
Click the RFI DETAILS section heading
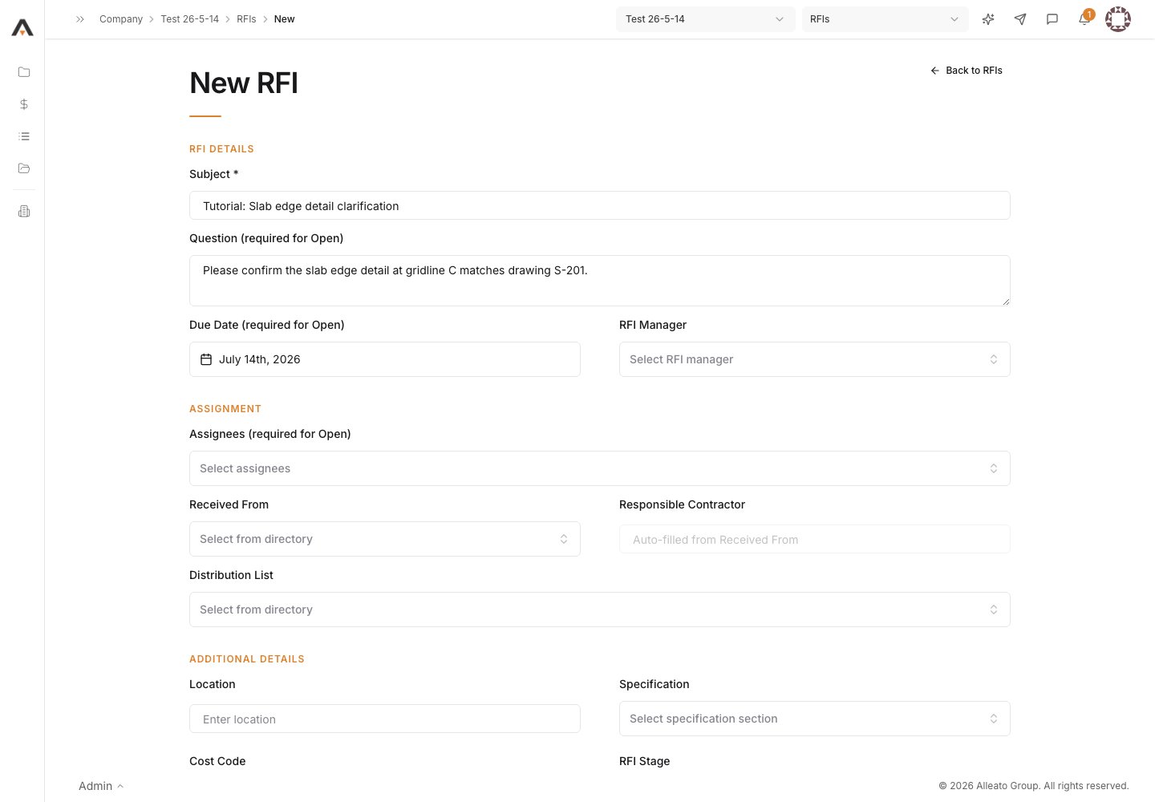[221, 149]
